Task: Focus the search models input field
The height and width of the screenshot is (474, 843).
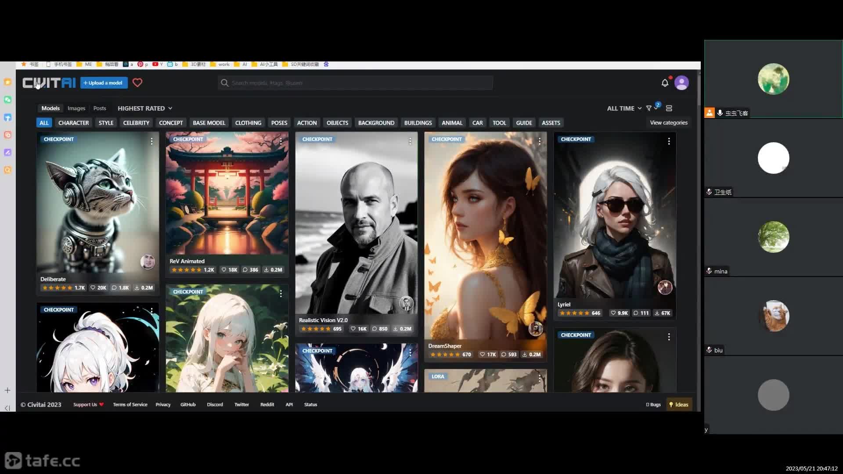Action: click(x=355, y=83)
